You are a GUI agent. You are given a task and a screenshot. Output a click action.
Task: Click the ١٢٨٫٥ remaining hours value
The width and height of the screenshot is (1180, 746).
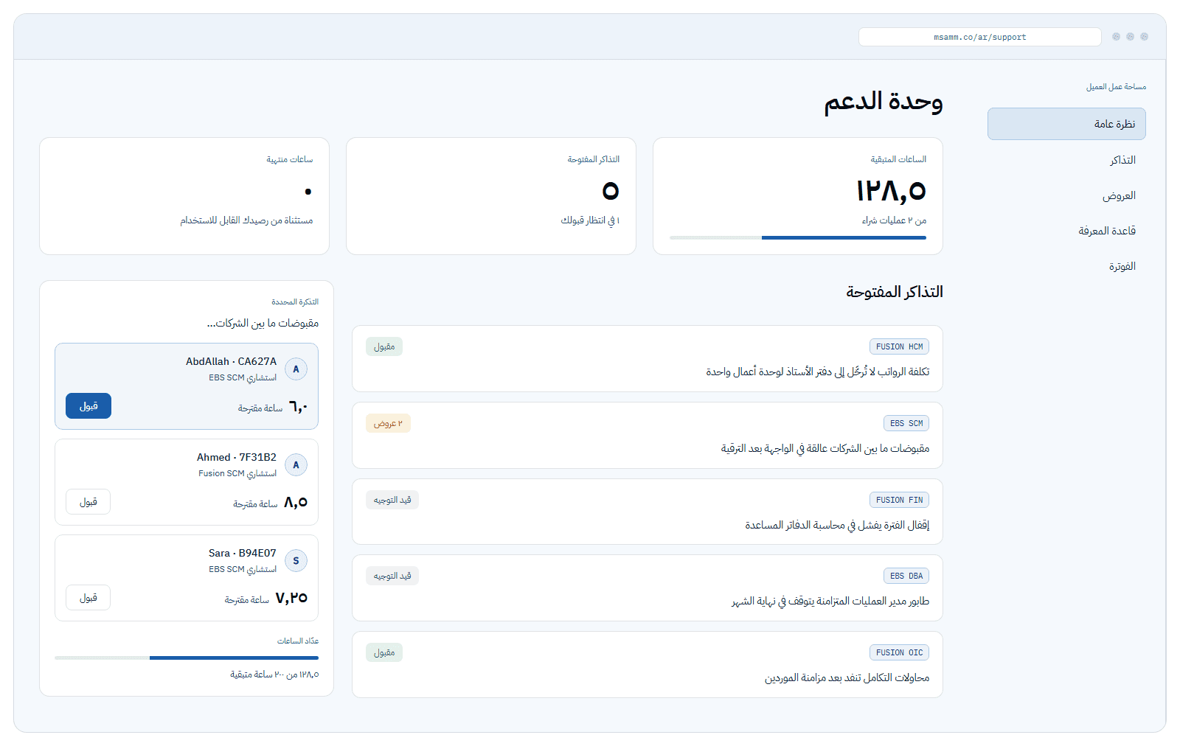pyautogui.click(x=891, y=191)
